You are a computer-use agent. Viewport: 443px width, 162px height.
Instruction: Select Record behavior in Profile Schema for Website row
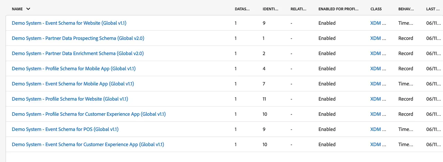click(x=406, y=99)
